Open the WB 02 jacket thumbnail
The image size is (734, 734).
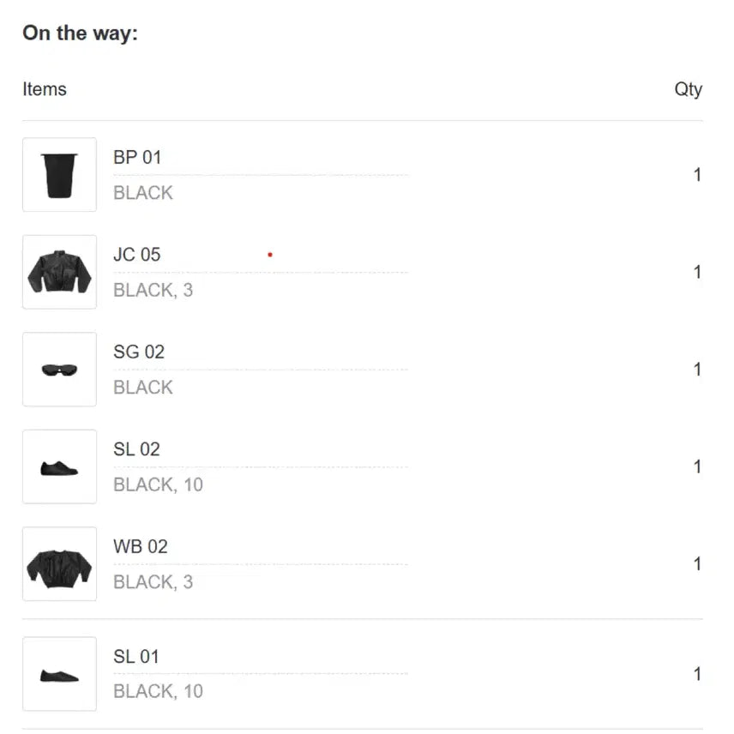pos(59,564)
